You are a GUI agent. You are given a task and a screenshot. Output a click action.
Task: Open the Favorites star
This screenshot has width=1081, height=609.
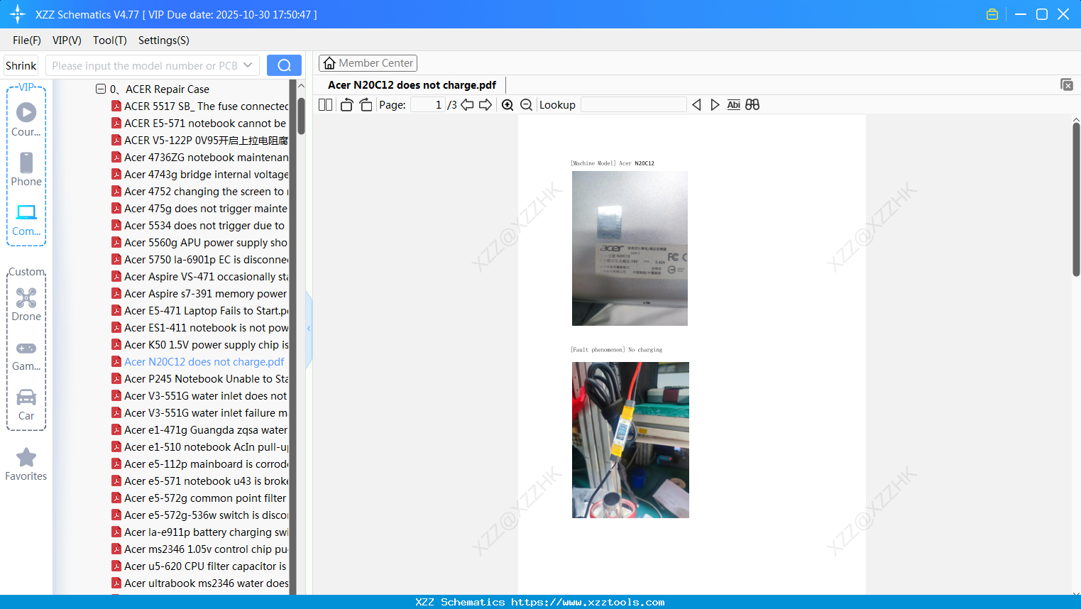tap(26, 464)
